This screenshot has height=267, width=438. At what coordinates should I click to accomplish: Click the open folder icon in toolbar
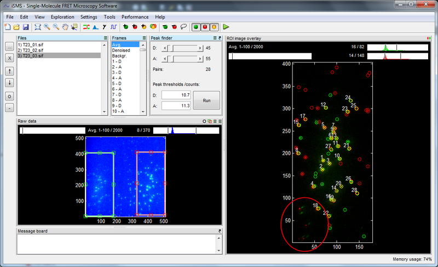point(18,26)
